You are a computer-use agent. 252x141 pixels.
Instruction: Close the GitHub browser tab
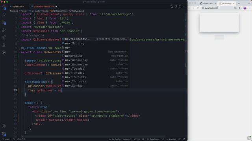(215, 4)
